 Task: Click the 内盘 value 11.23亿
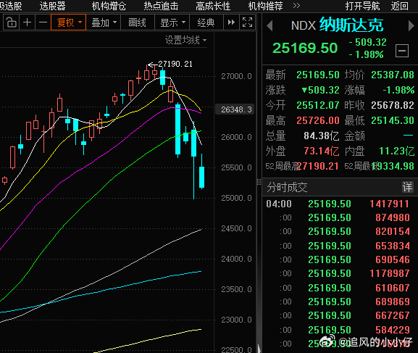(x=397, y=151)
